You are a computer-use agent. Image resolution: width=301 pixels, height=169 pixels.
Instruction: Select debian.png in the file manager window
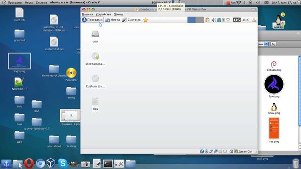pyautogui.click(x=274, y=66)
